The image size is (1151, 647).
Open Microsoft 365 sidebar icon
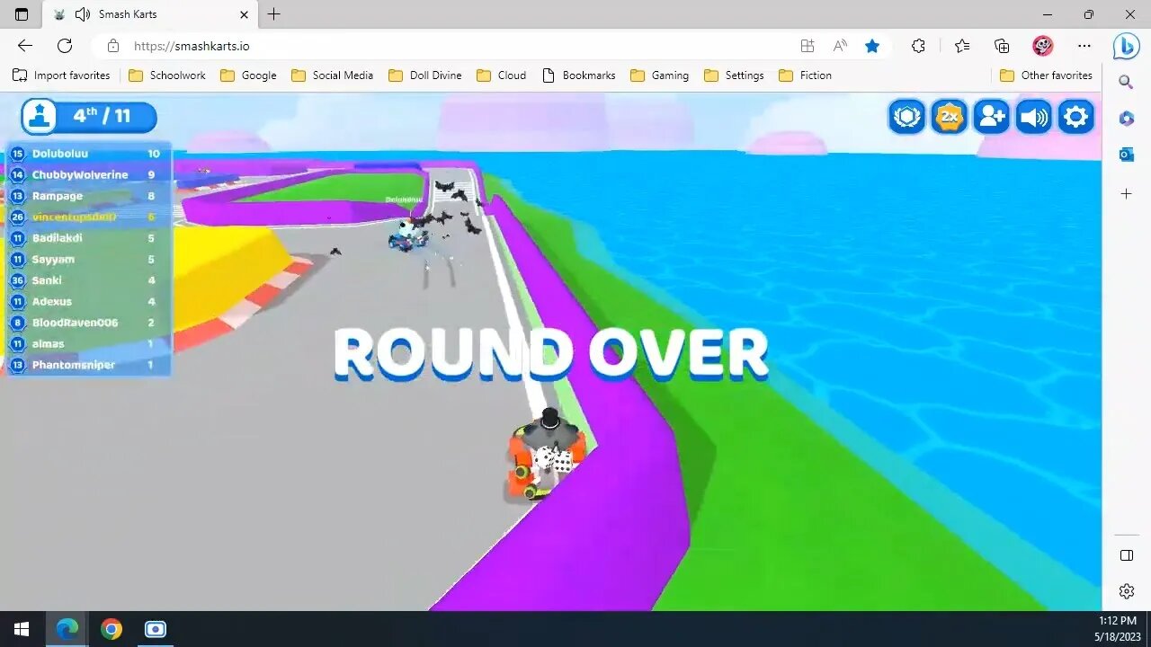click(1127, 119)
